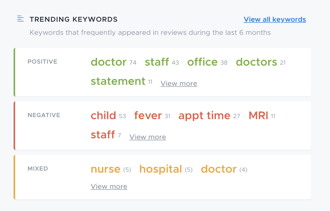Click the Trending Keywords heading
Image resolution: width=330 pixels, height=211 pixels.
(73, 19)
